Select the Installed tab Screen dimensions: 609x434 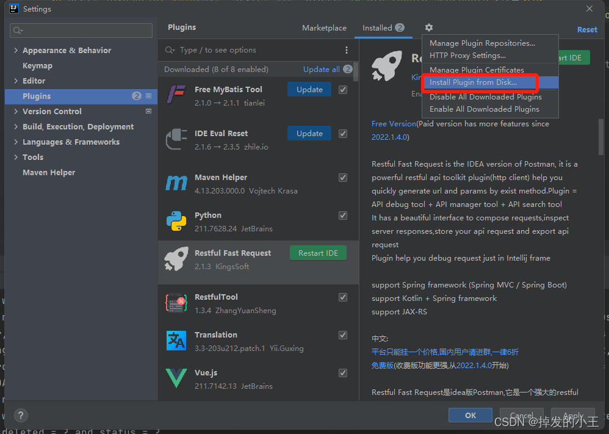pyautogui.click(x=383, y=28)
